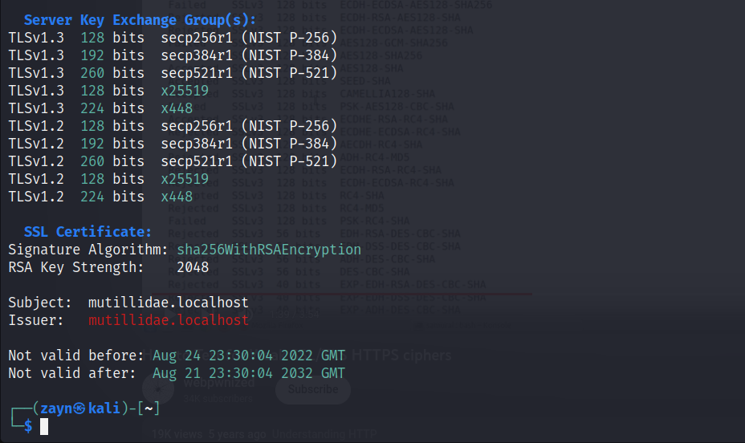This screenshot has height=443, width=745.
Task: Click the 'Subject:' label
Action: (x=40, y=303)
